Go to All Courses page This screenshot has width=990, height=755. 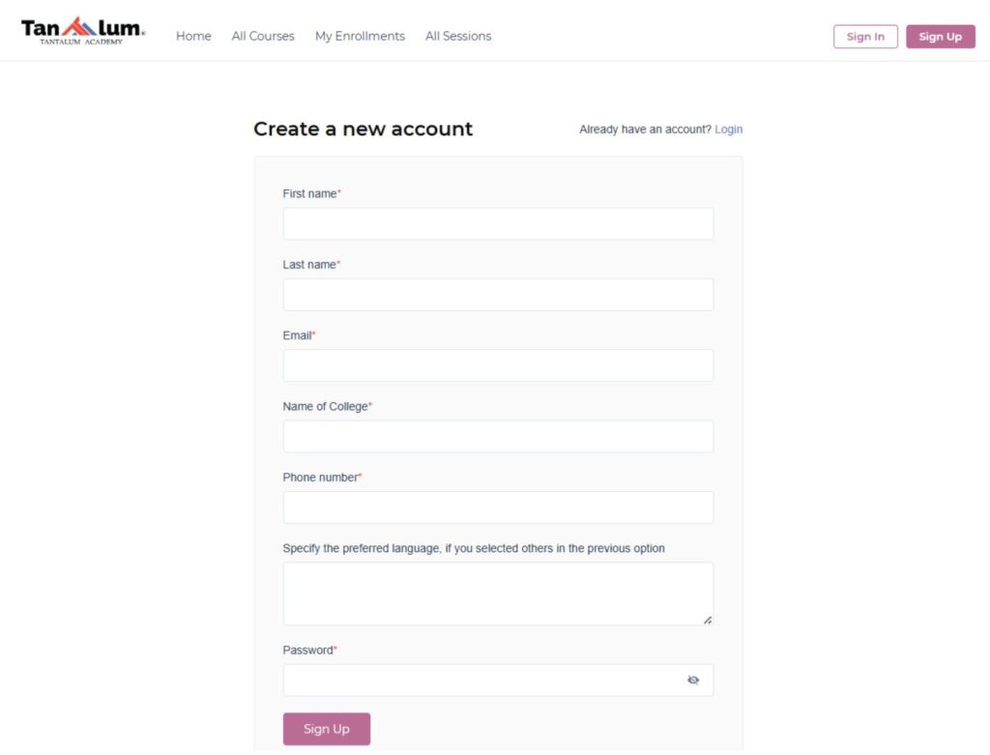[263, 37]
